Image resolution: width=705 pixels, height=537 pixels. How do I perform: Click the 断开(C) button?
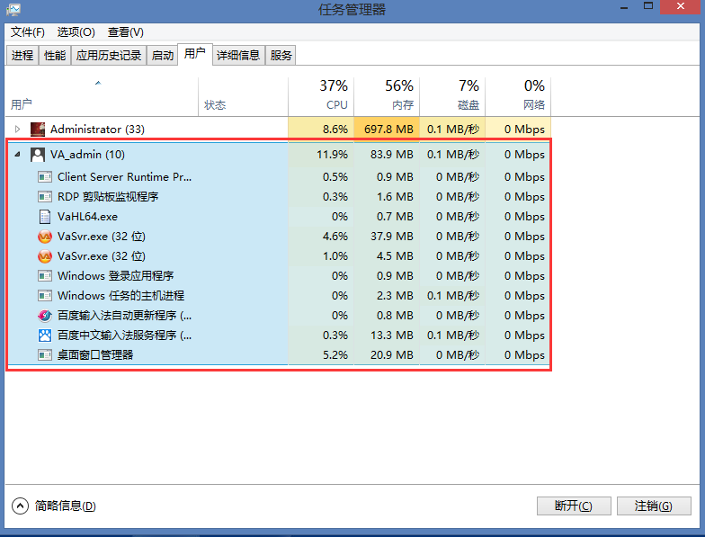(x=574, y=506)
